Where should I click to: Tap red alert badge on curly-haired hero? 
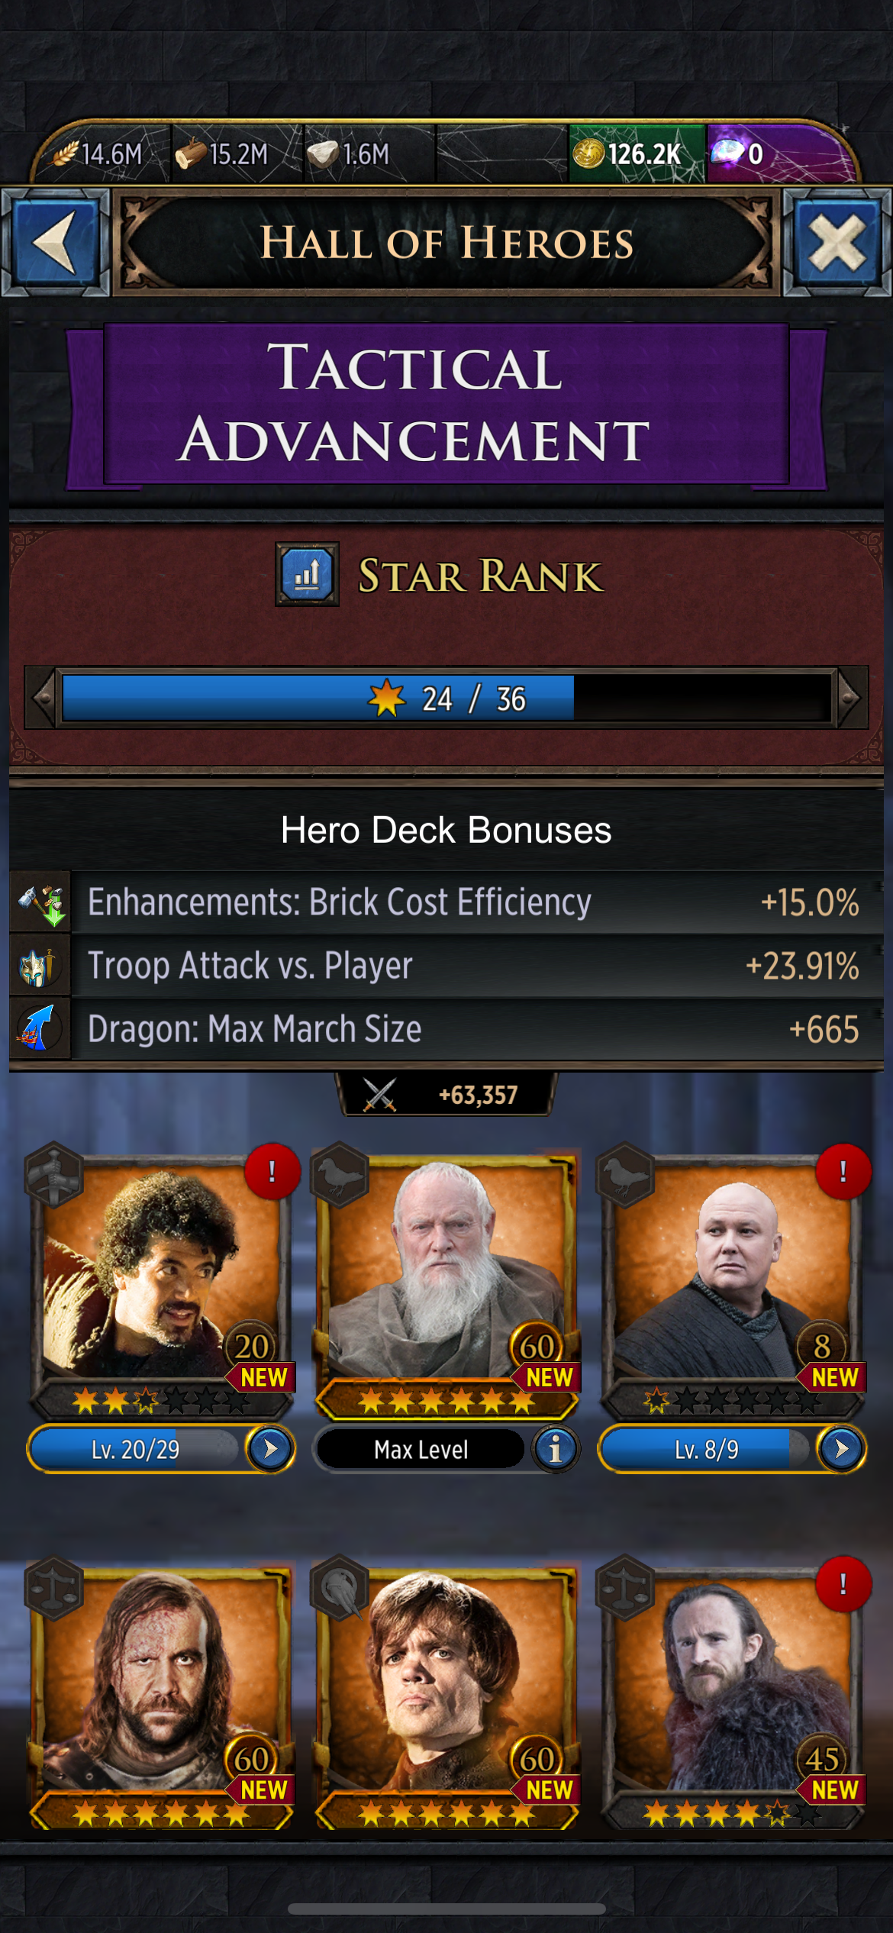click(272, 1172)
